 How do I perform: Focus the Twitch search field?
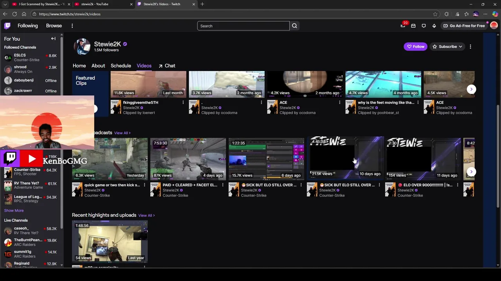[x=243, y=26]
